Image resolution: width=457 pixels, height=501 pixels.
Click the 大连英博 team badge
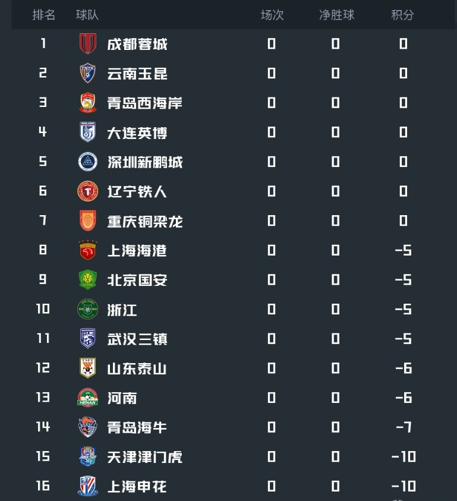pos(88,132)
